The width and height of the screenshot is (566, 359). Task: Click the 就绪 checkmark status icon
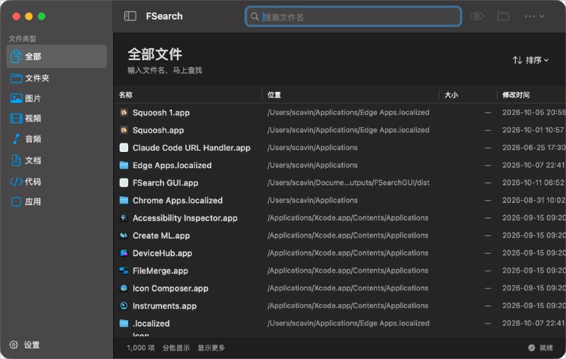(531, 348)
